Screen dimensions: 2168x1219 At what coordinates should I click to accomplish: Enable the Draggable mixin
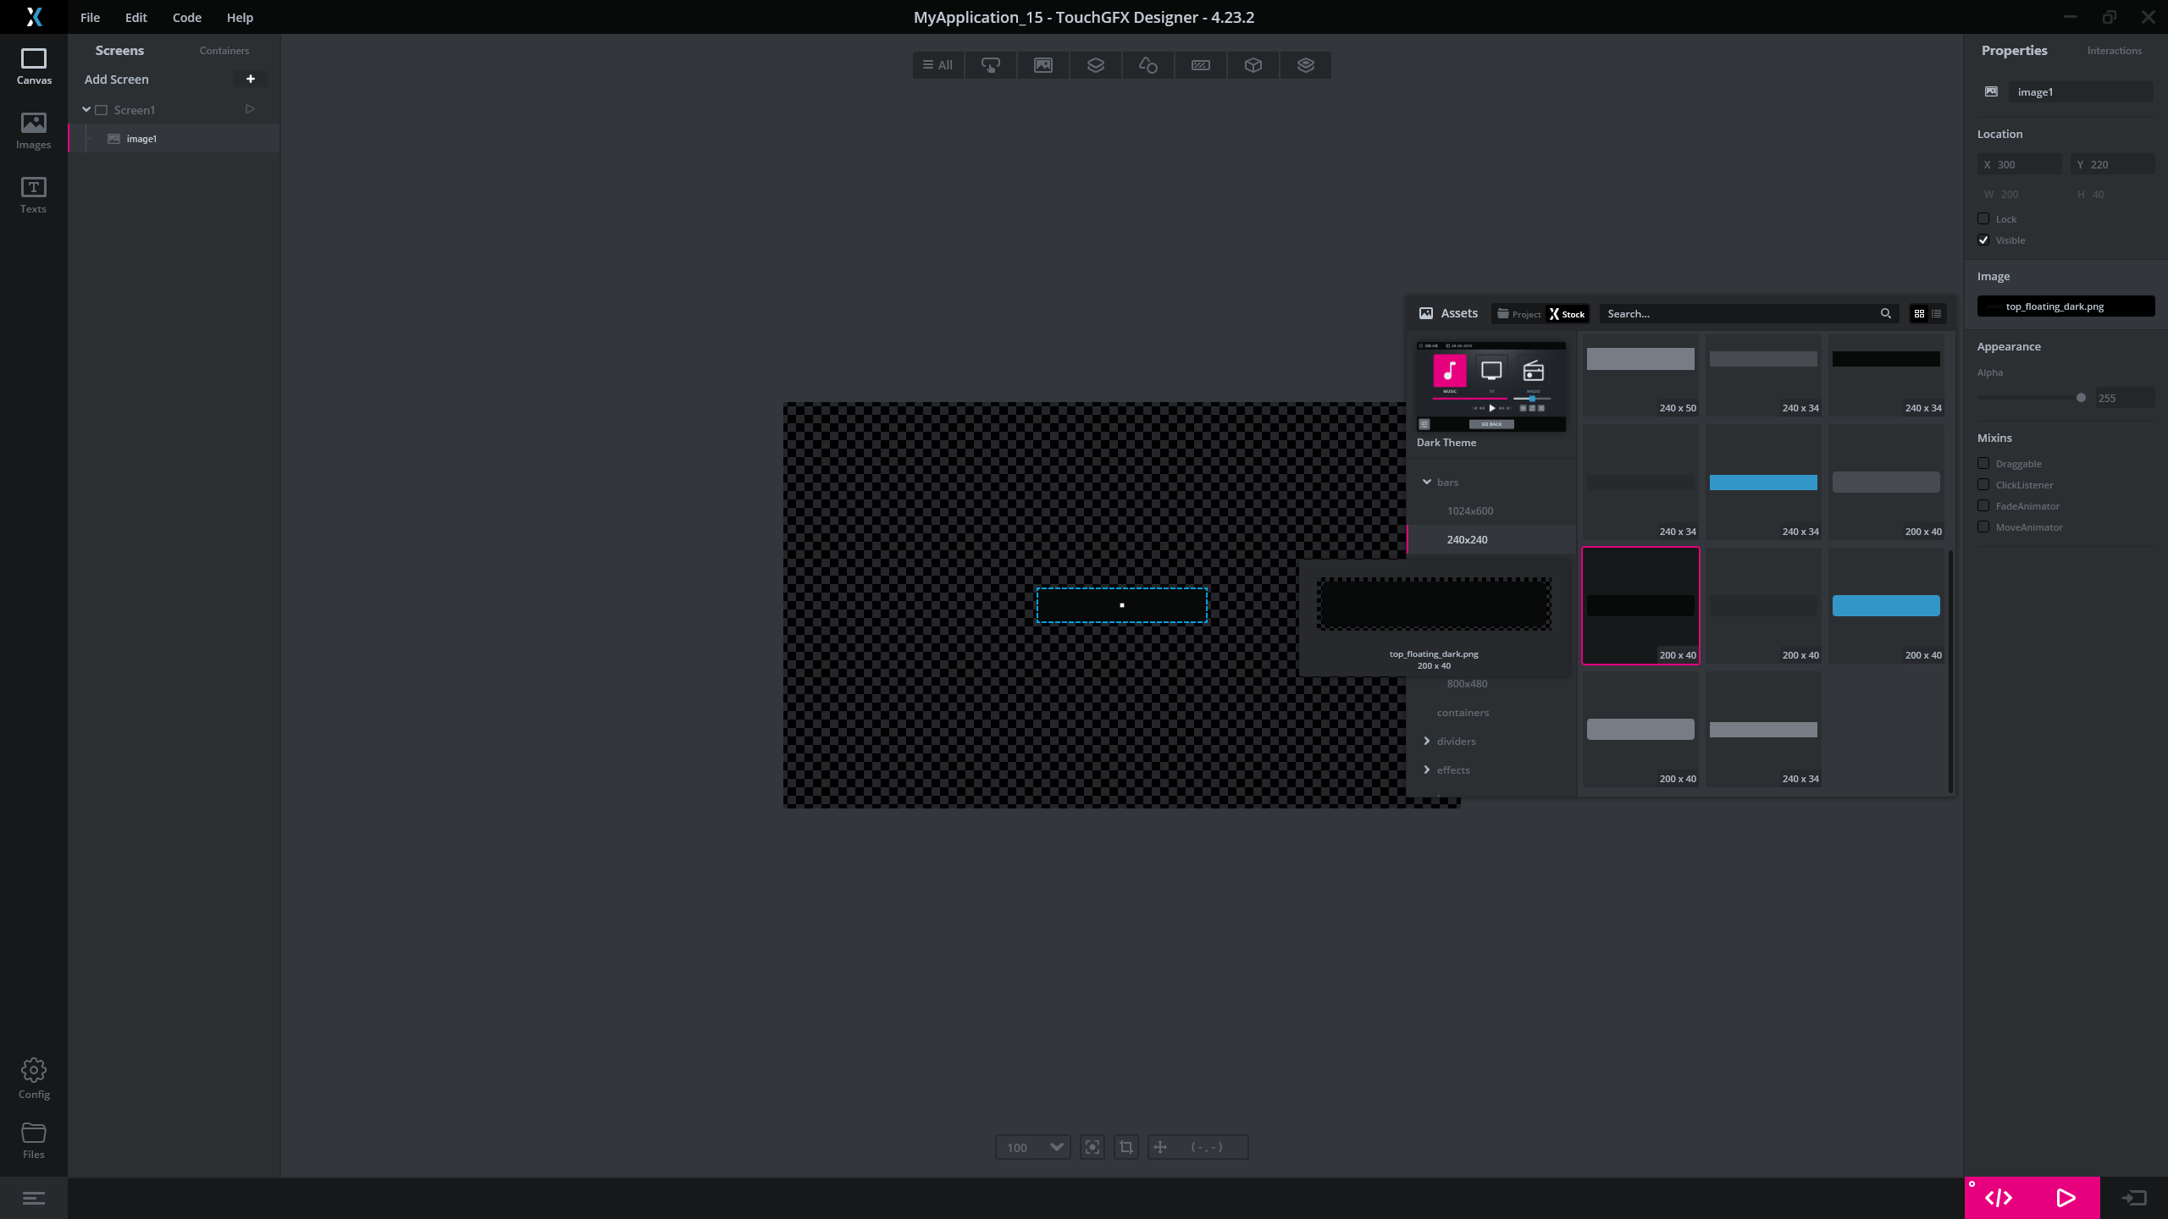point(1983,464)
